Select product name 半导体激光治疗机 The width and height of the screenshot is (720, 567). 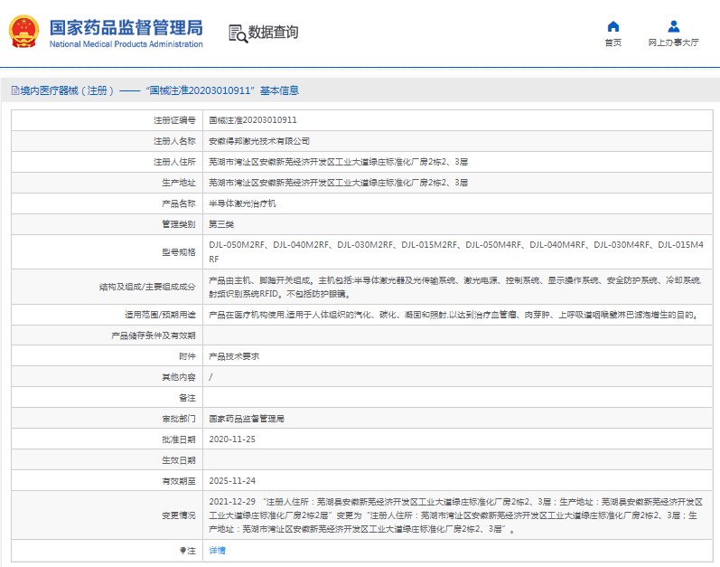point(242,203)
